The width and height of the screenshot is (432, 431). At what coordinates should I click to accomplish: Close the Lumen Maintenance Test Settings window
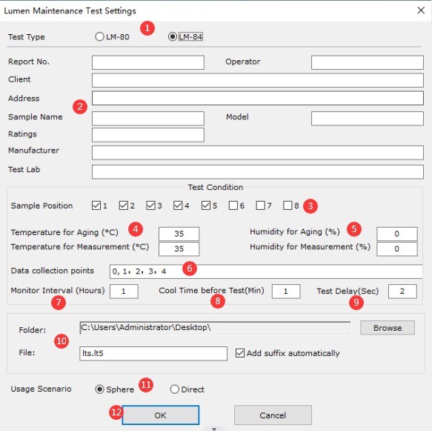[421, 10]
